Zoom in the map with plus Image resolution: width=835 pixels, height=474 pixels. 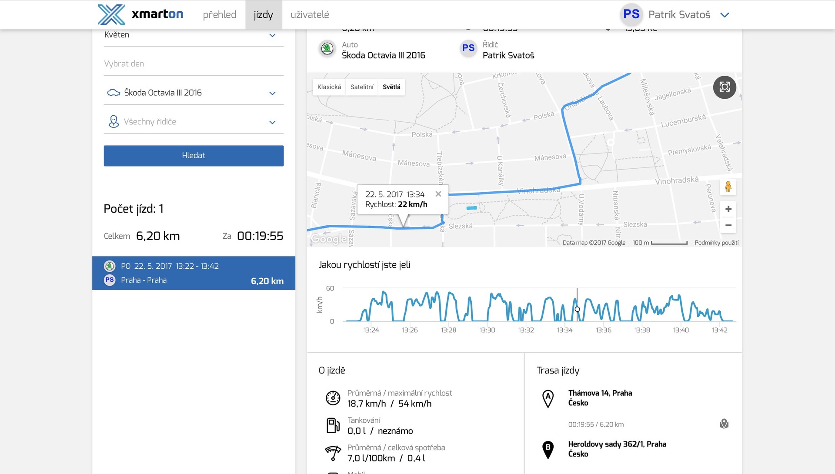[x=728, y=209]
